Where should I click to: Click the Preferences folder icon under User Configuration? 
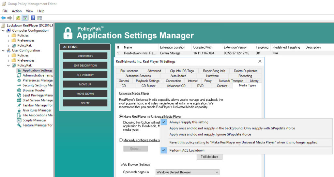point(14,60)
